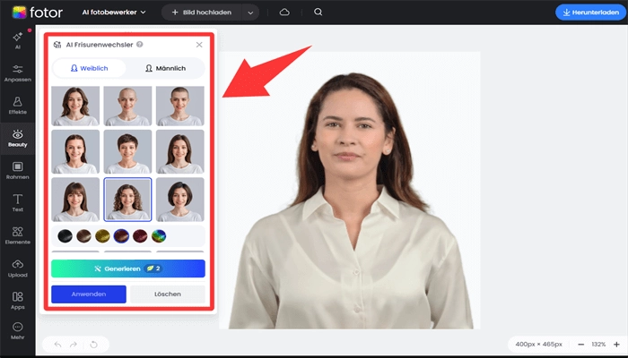This screenshot has height=358, width=628.
Task: Click the reset history icon
Action: click(93, 345)
